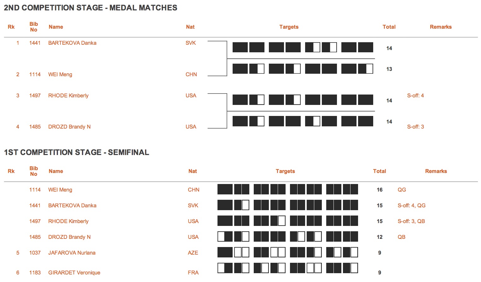The image size is (481, 282).
Task: Click the FRA nationality code
Action: (193, 273)
